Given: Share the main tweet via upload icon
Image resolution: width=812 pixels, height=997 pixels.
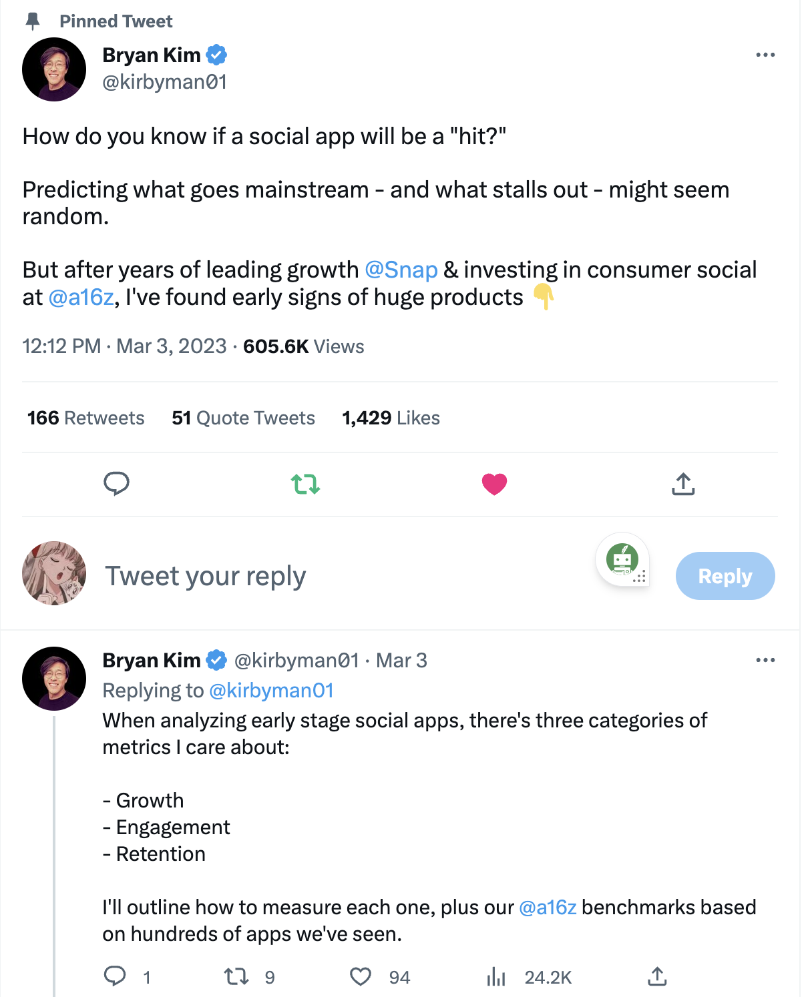Looking at the screenshot, I should (682, 484).
